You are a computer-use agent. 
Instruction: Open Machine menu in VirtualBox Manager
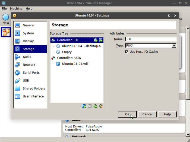[x=16, y=9]
